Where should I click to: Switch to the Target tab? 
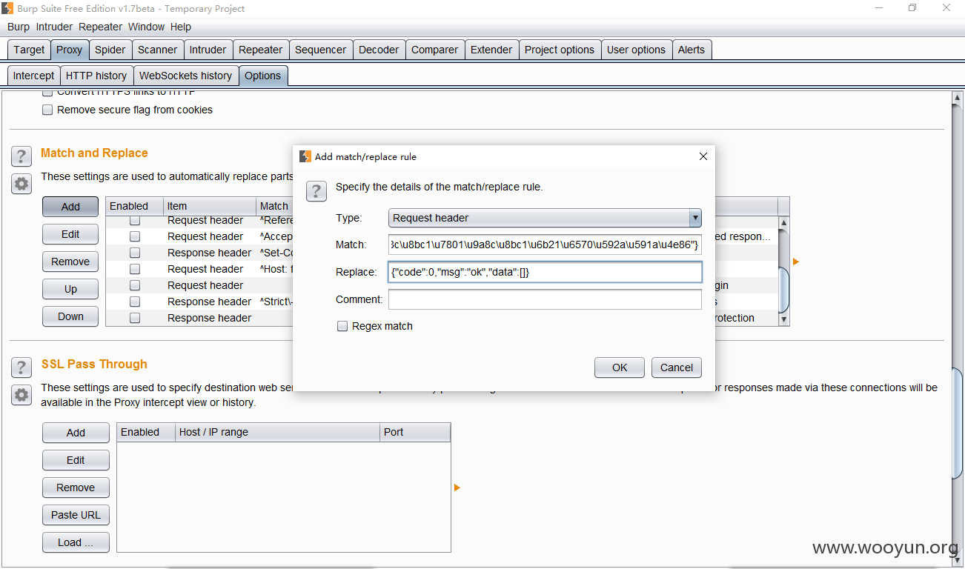coord(29,50)
